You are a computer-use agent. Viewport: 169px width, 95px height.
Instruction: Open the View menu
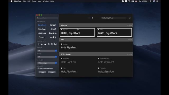click(x=39, y=1)
